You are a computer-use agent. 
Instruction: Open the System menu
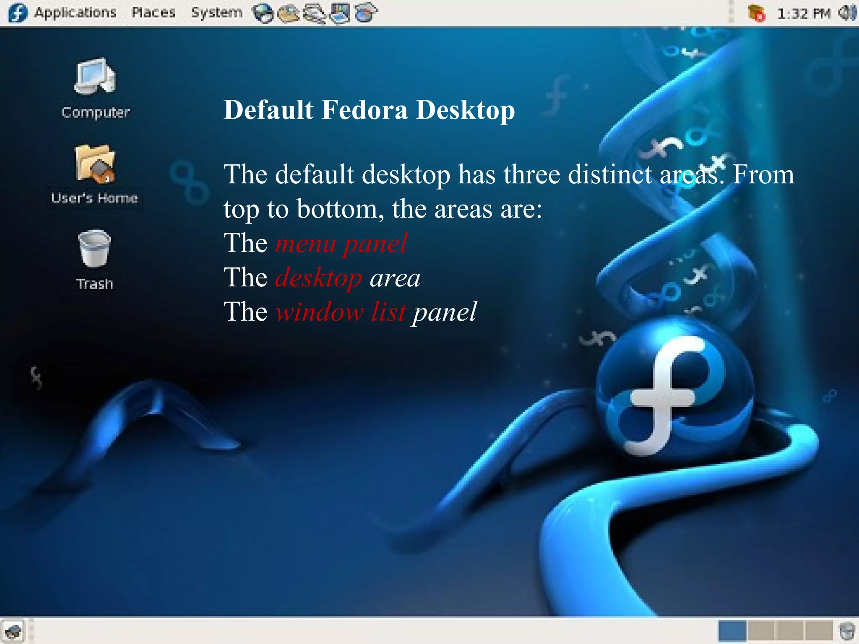[217, 13]
